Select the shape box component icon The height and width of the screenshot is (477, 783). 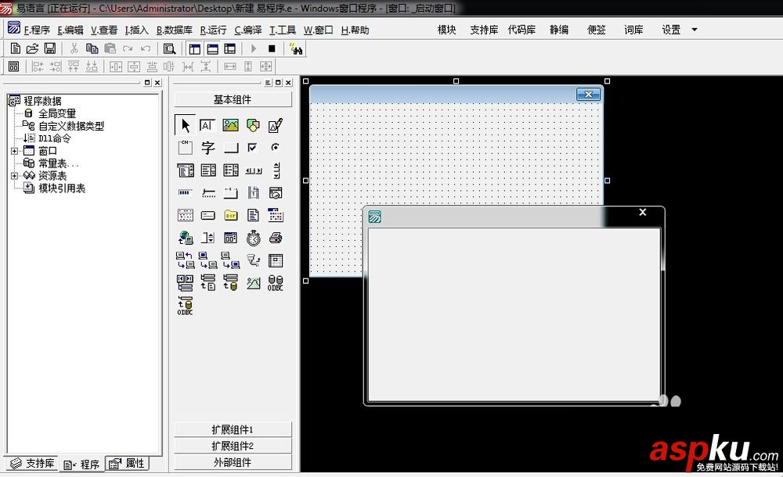pyautogui.click(x=253, y=125)
